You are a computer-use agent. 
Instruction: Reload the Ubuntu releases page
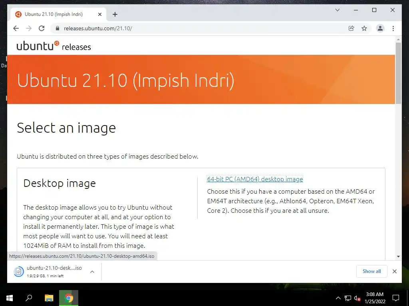tap(42, 28)
